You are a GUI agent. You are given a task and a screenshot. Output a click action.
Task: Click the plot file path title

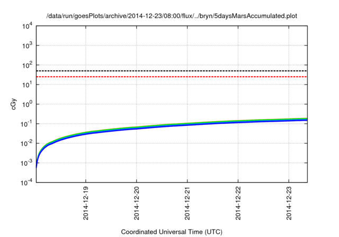click(172, 16)
